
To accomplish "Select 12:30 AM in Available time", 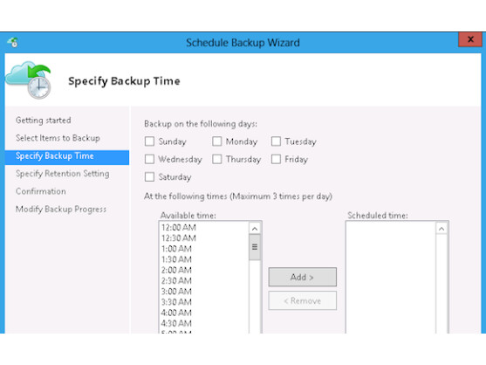I will [x=179, y=238].
